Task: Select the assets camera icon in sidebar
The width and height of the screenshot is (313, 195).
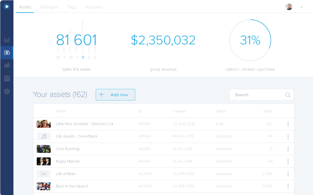Action: [7, 53]
